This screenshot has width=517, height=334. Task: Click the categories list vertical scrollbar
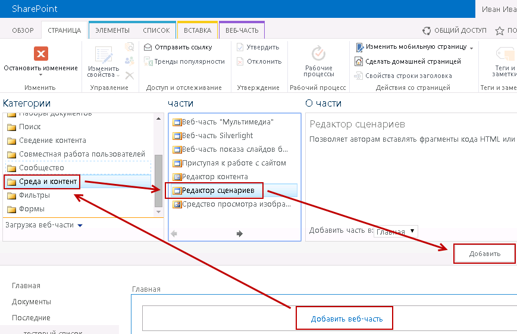pos(158,179)
